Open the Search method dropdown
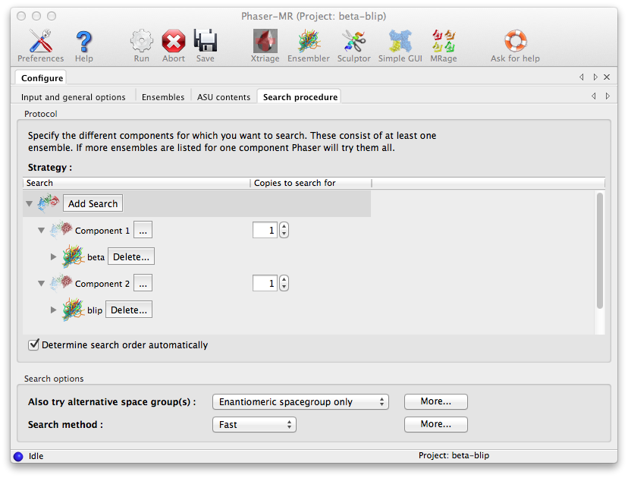 [x=254, y=425]
